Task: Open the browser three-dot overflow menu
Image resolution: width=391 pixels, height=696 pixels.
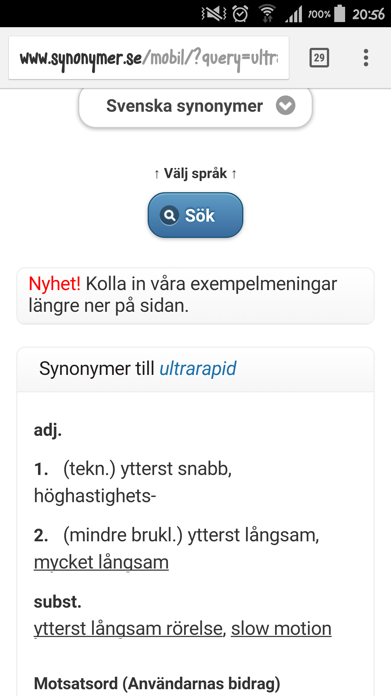Action: (x=366, y=58)
